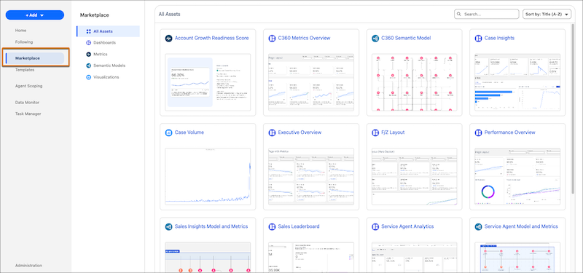Image resolution: width=583 pixels, height=273 pixels.
Task: Click Service Agent Model and Metrics thumbnail
Action: pos(517,257)
